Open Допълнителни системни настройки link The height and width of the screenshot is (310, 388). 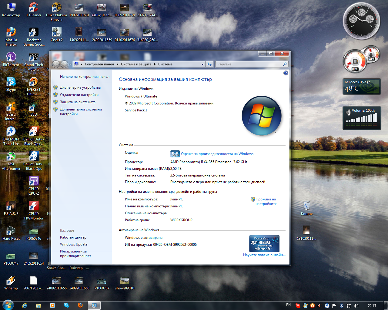(81, 111)
